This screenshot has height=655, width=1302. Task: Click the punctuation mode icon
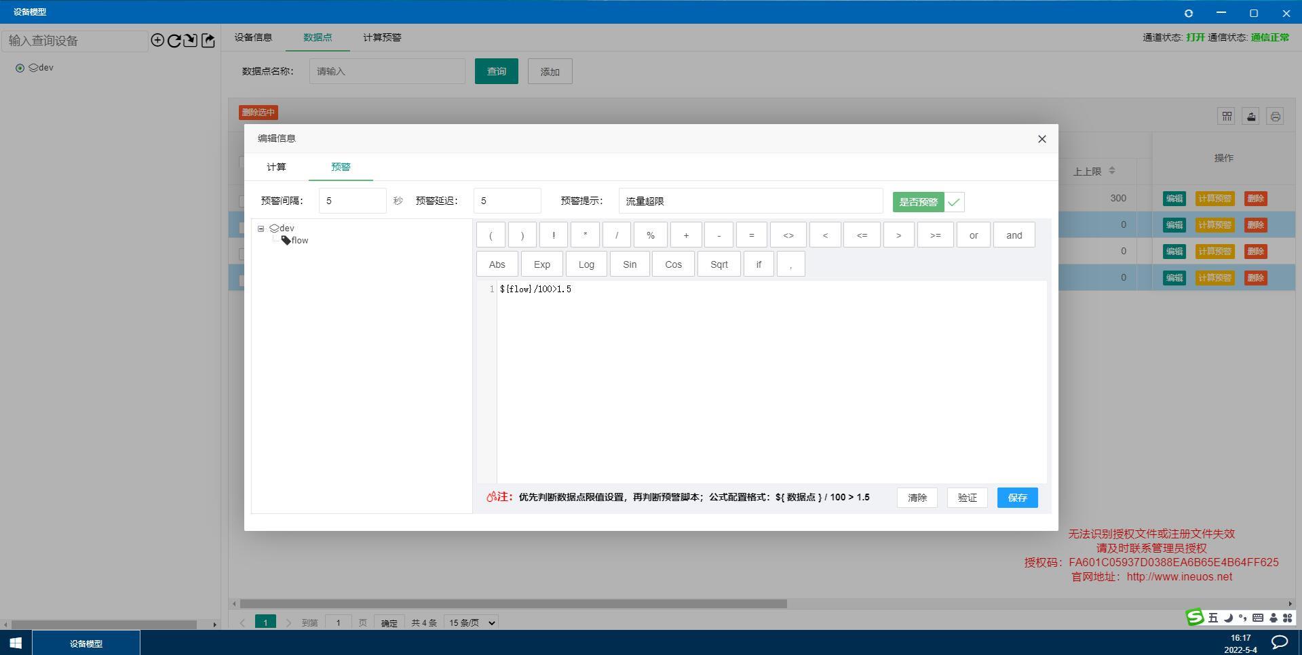pos(1242,618)
